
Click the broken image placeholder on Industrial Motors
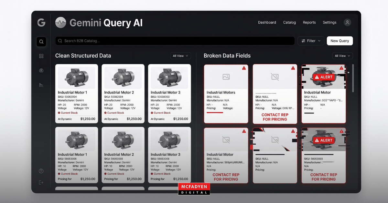(x=226, y=77)
